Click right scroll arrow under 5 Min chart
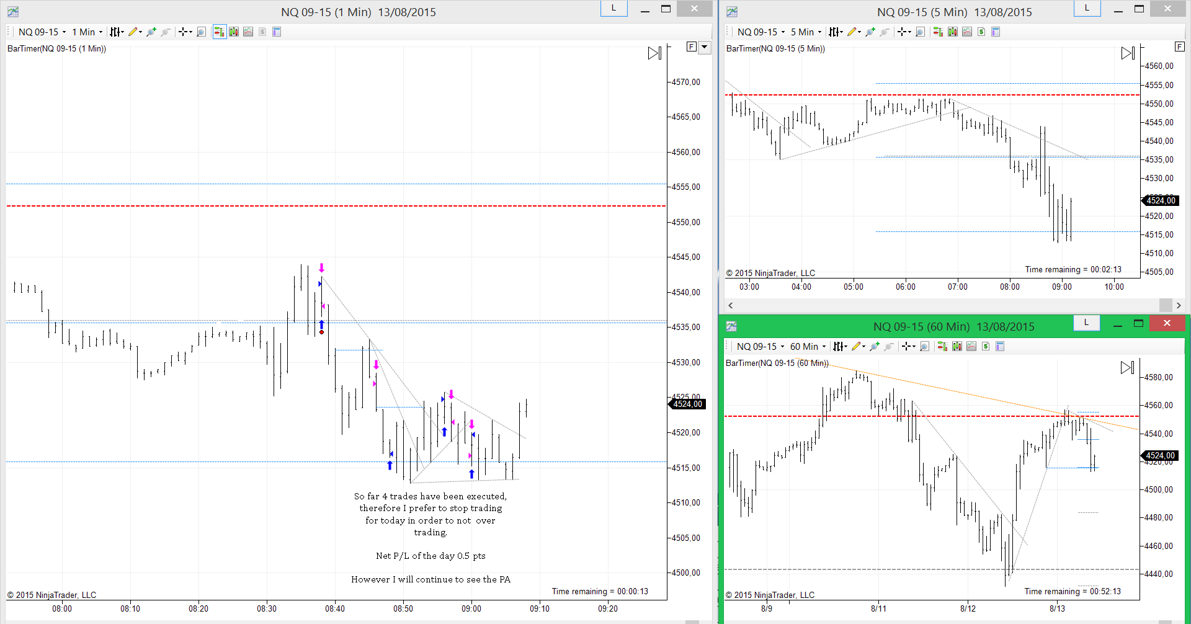Viewport: 1191px width, 624px height. 1179,305
